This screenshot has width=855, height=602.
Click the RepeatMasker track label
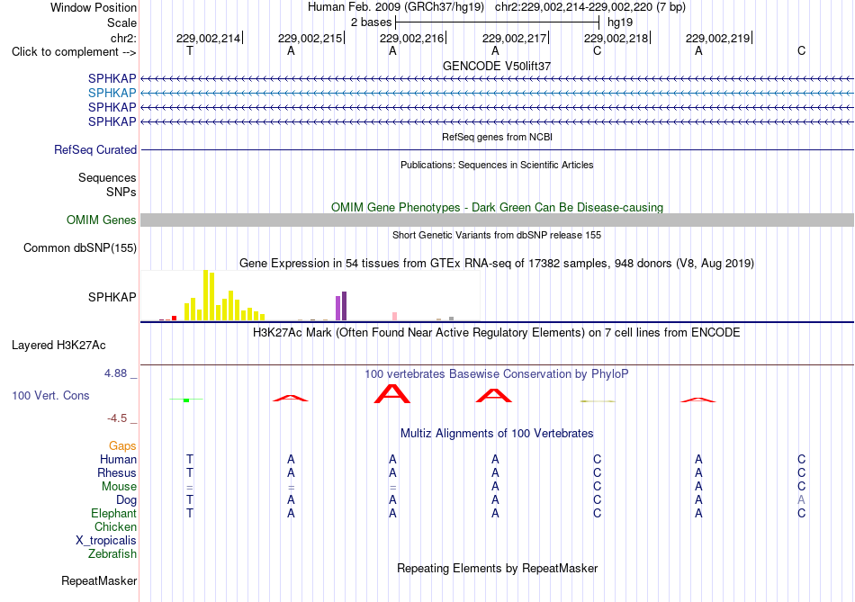tap(99, 581)
